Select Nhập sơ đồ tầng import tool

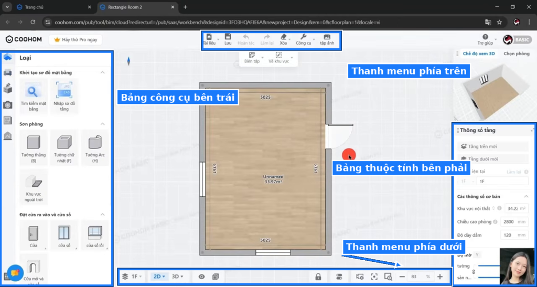point(64,96)
